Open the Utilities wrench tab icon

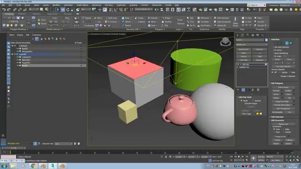click(x=262, y=35)
